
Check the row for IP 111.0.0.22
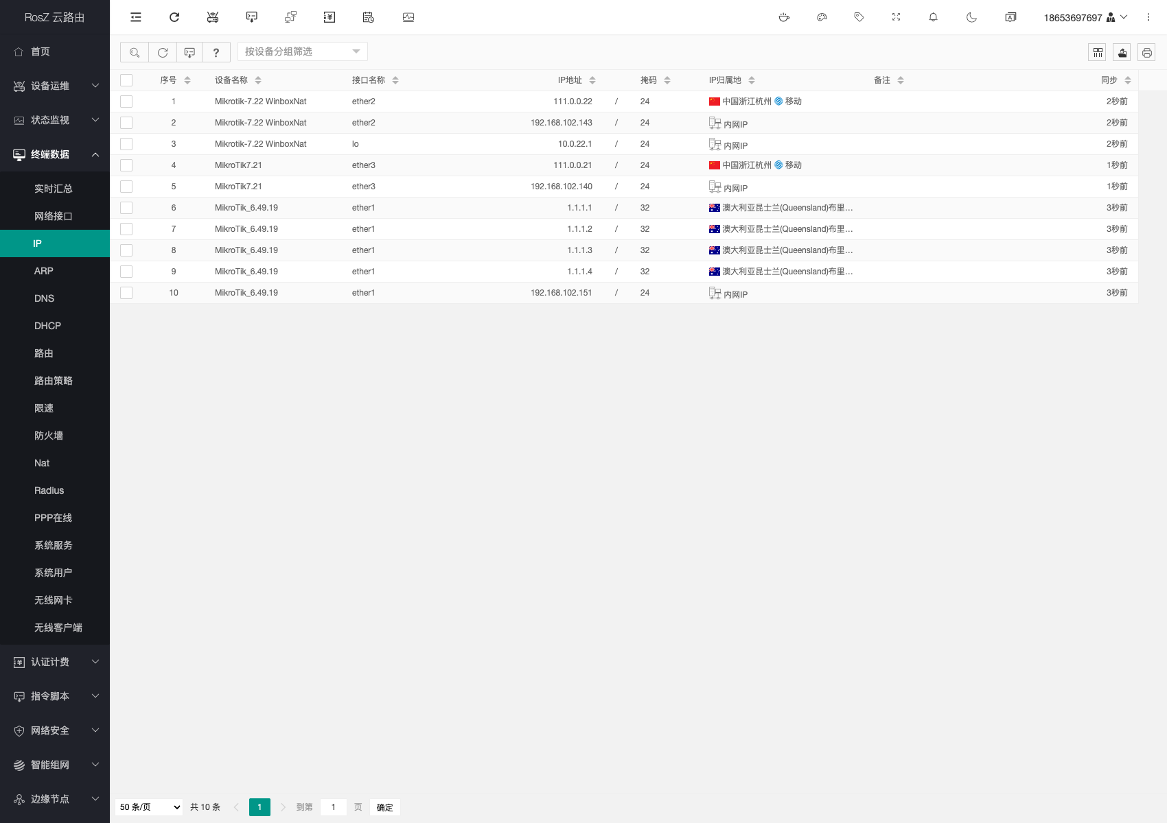pos(126,102)
